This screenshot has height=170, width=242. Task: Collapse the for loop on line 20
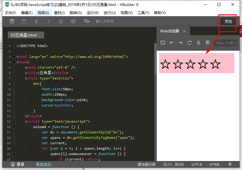[14, 148]
